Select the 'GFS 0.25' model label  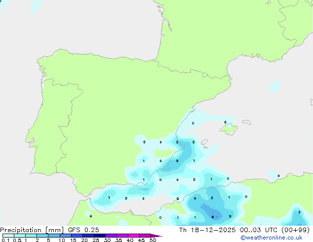83,230
